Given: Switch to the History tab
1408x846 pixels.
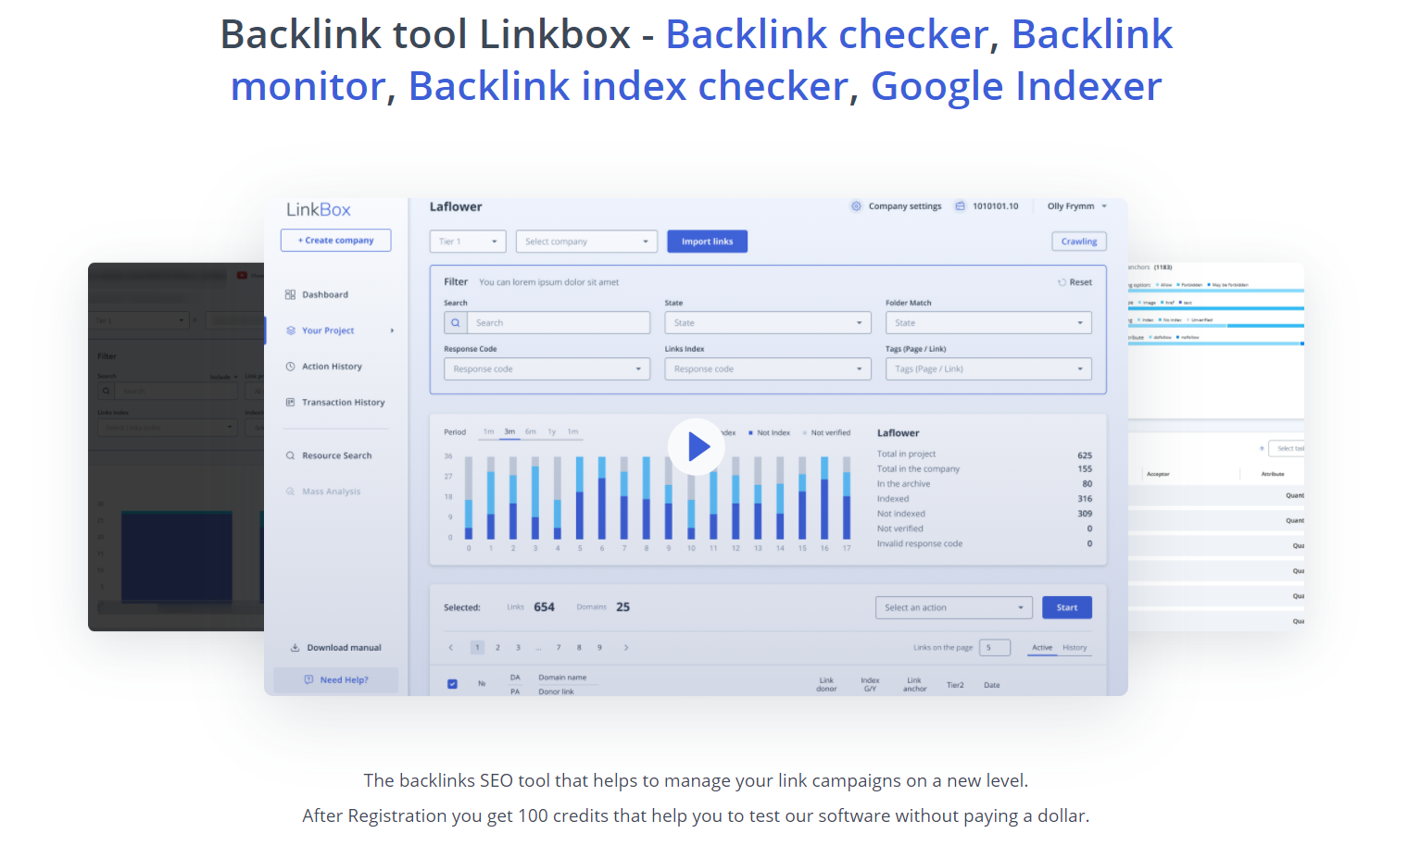Looking at the screenshot, I should coord(1073,647).
